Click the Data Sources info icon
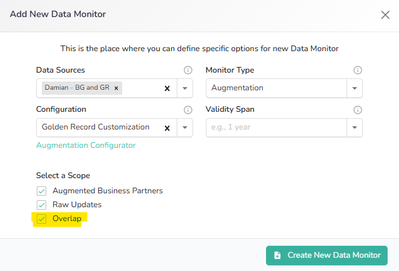 187,70
